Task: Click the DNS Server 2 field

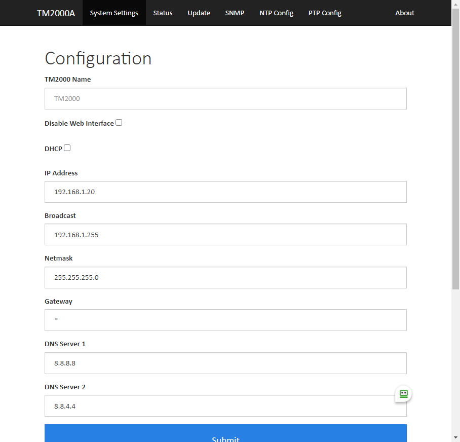Action: coord(225,406)
